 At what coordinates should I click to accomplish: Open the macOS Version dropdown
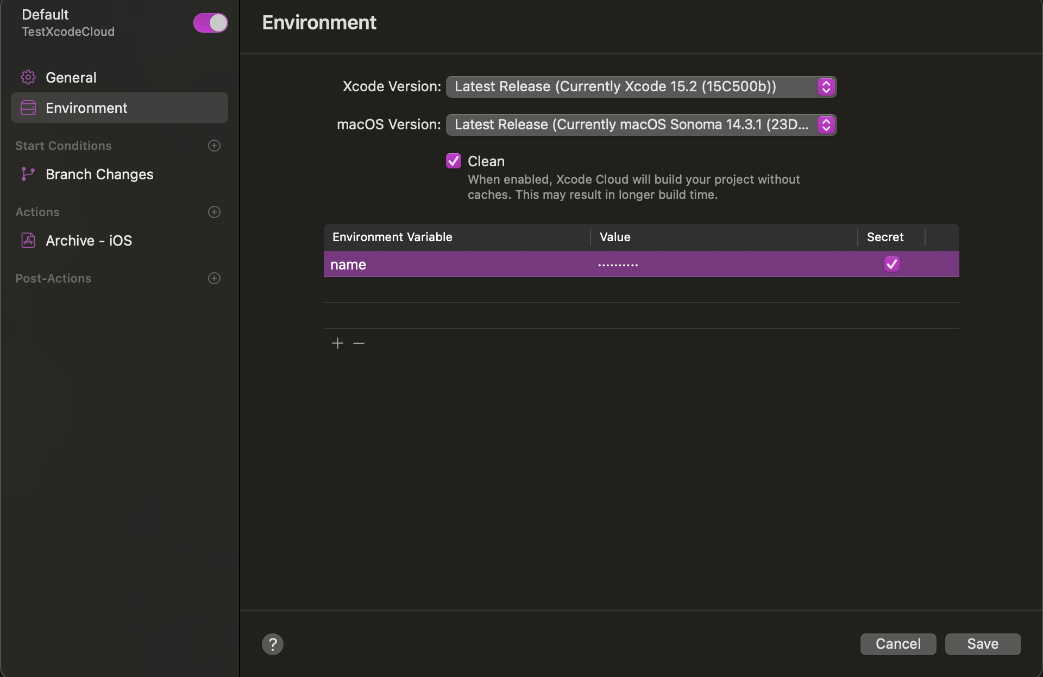pos(641,125)
